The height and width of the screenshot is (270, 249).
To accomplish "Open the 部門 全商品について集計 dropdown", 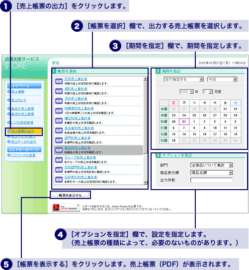I will 212,165.
